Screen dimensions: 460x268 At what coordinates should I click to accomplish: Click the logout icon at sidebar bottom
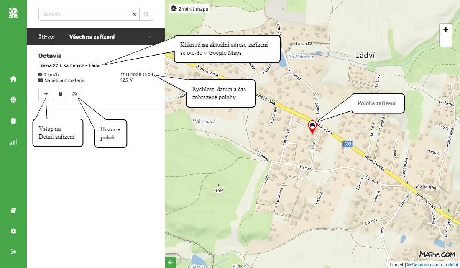13,252
